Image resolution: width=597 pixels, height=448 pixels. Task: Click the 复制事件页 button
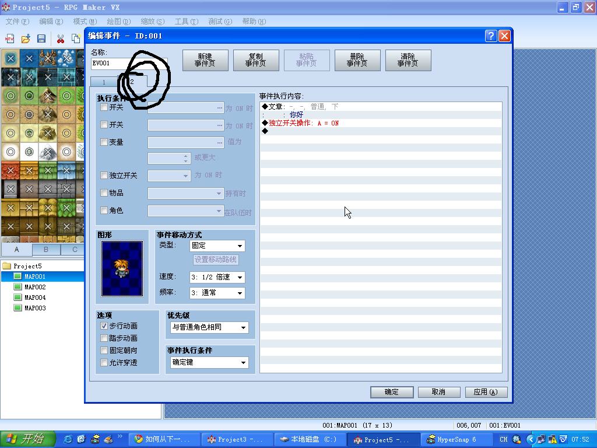pos(256,60)
